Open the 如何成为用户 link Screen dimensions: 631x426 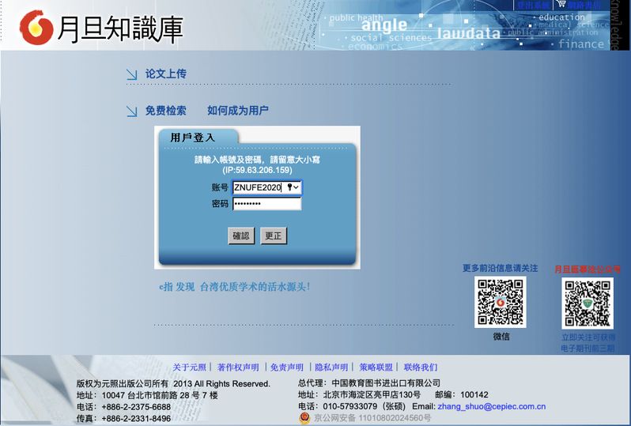coord(237,111)
